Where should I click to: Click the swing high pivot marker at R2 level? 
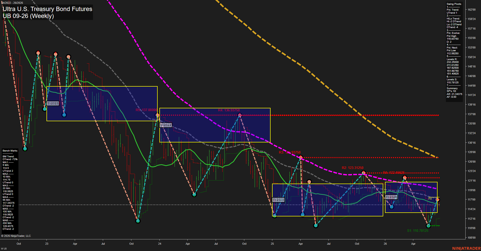coord(363,173)
